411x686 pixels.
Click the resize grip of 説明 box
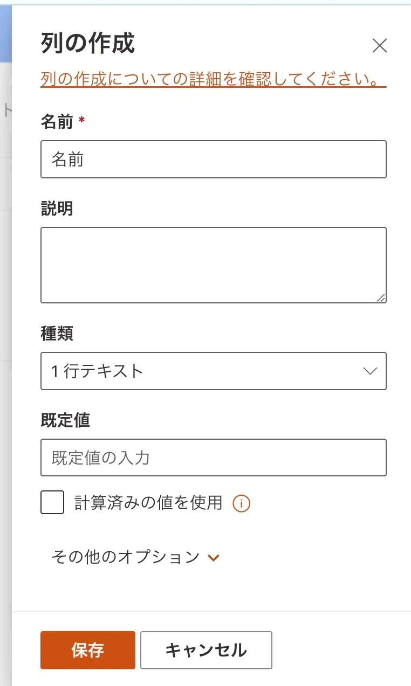coord(381,297)
